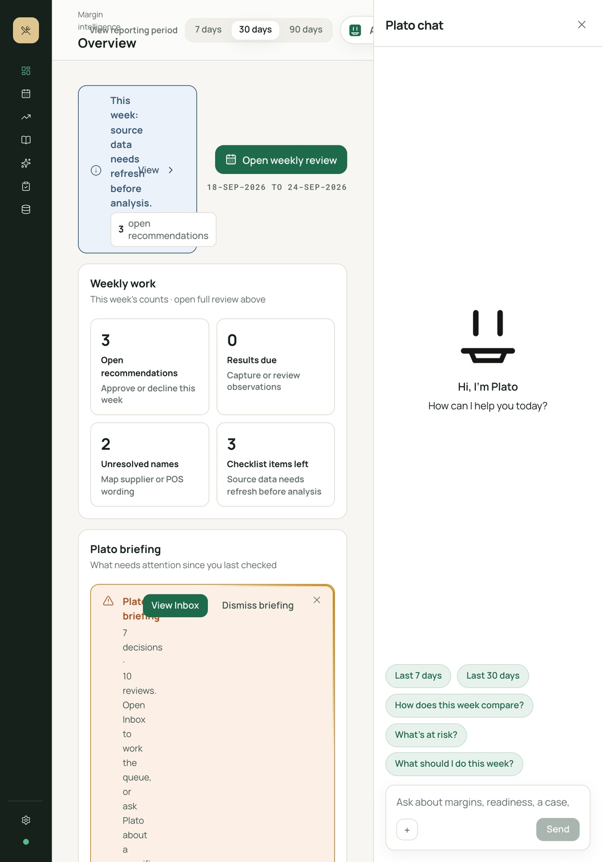Click the Send button in chat
The height and width of the screenshot is (862, 602).
[557, 830]
